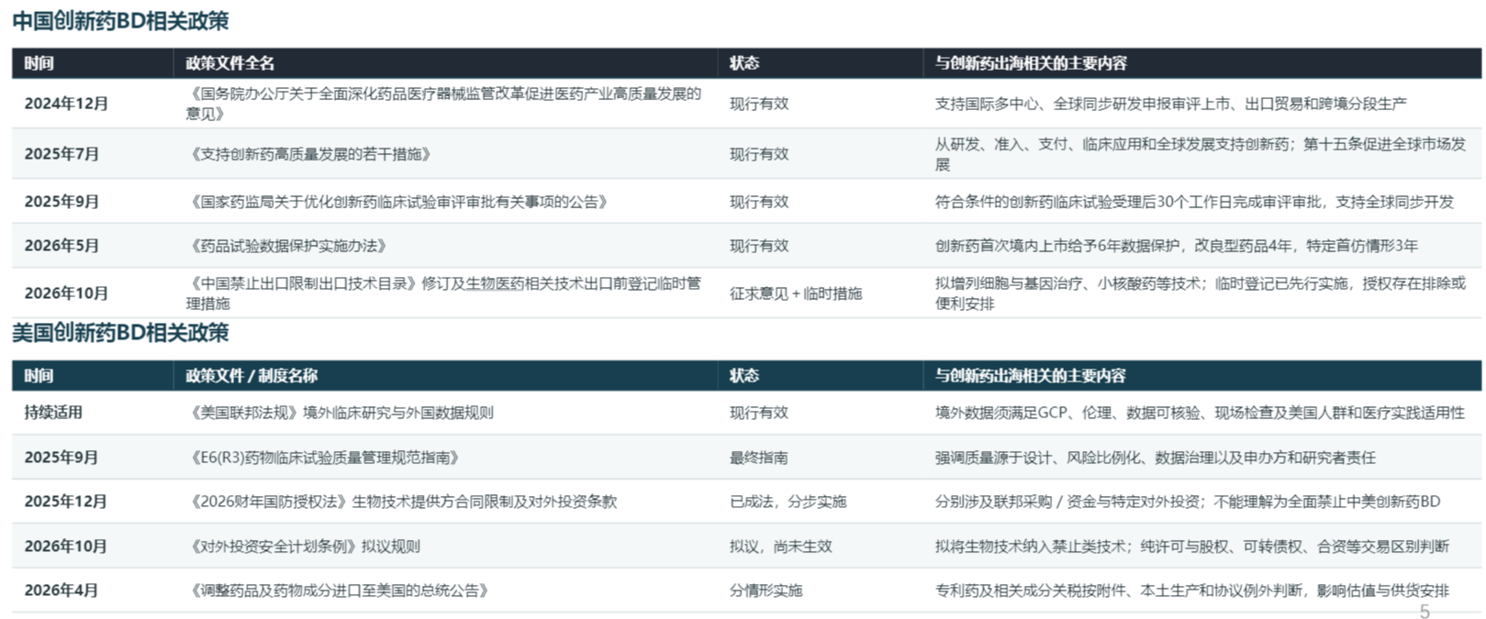
Task: Click 《药品试验数据保护实施办法》 policy entry
Action: 287,246
